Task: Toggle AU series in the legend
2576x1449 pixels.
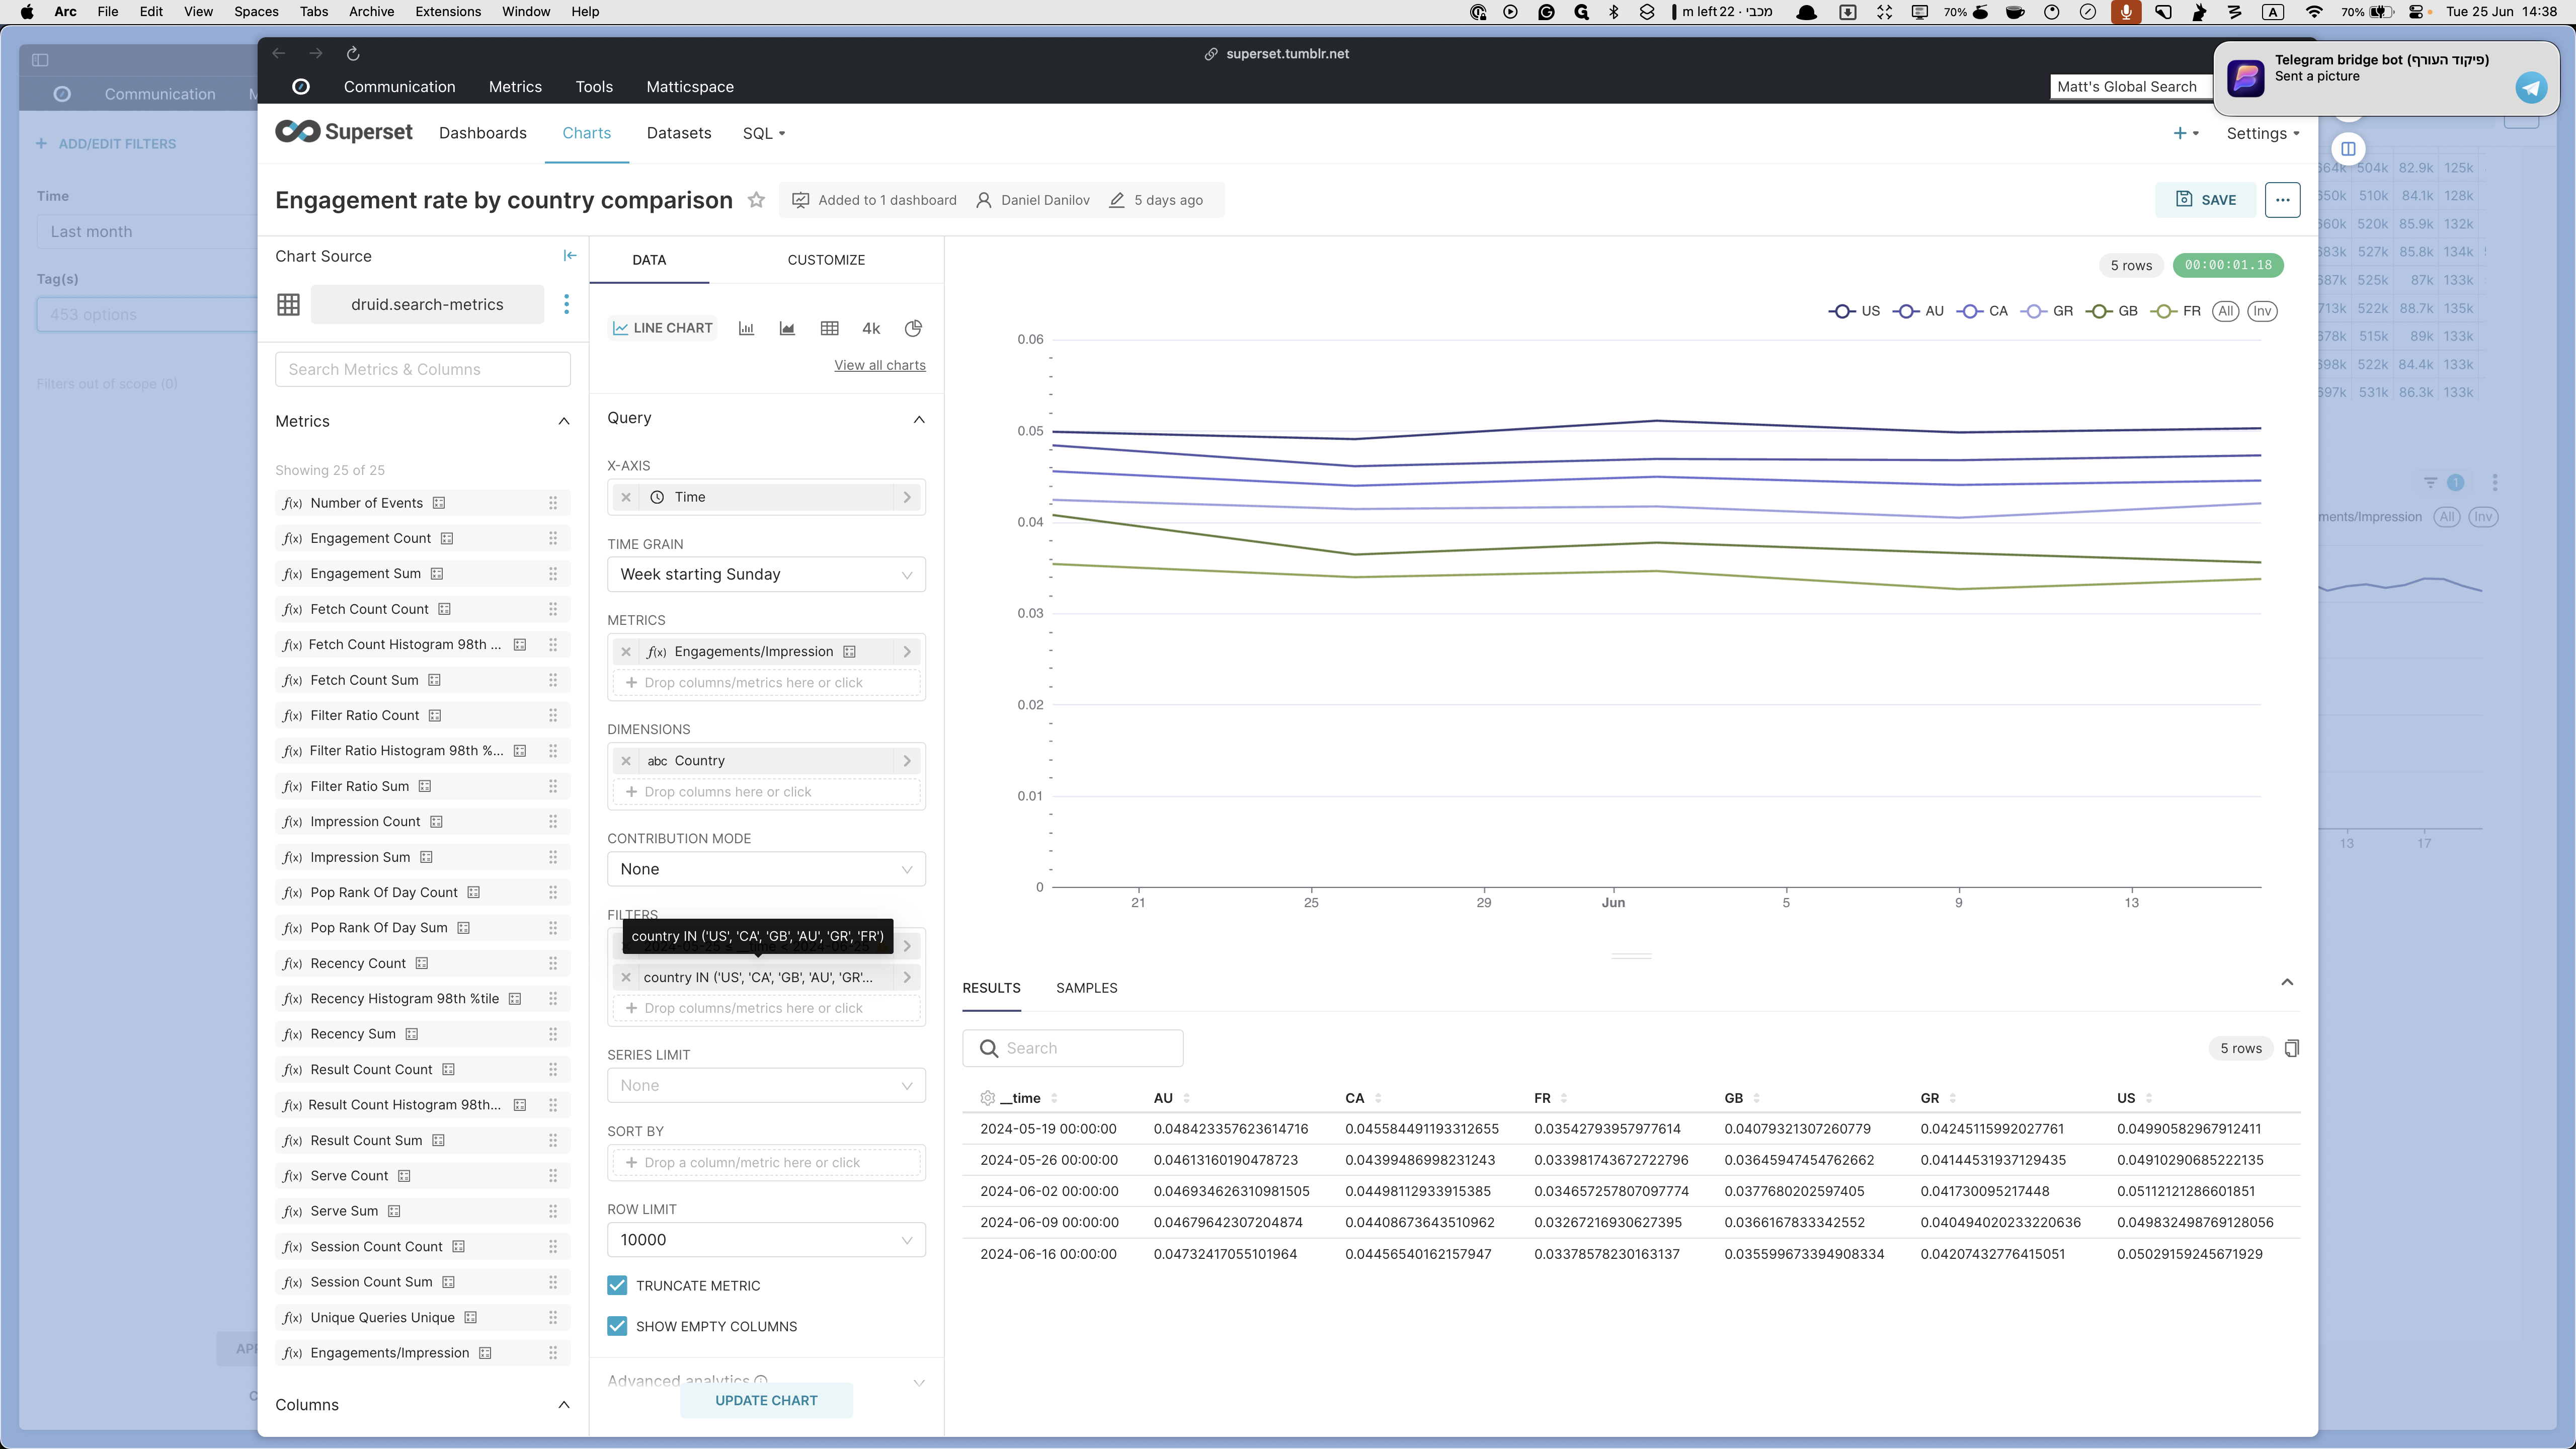Action: tap(1918, 311)
